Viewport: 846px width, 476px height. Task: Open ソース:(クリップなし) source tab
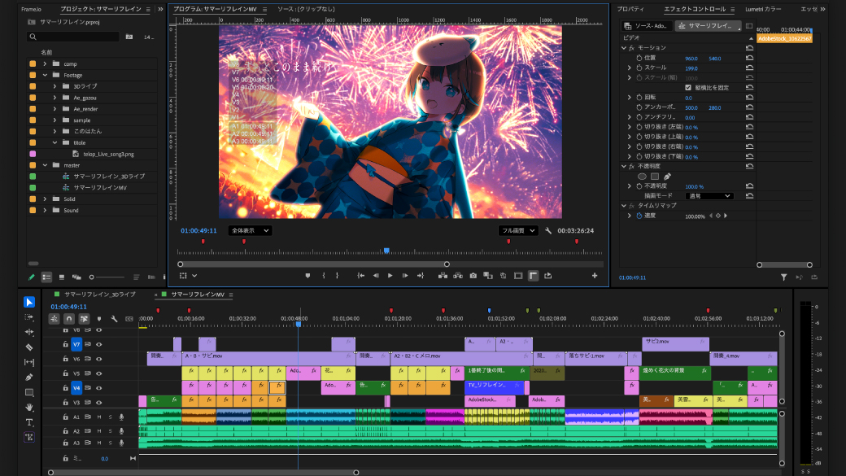(x=306, y=9)
